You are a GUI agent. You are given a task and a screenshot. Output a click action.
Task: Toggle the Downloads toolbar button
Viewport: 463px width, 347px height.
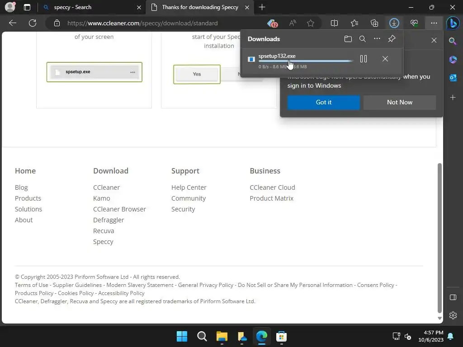pyautogui.click(x=394, y=23)
